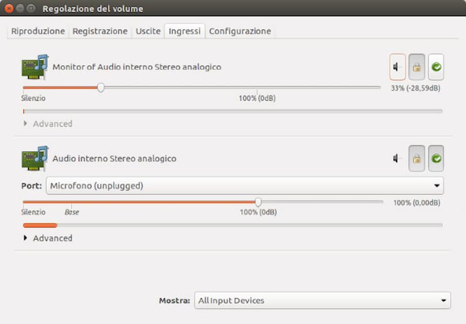Mute Audio interno Stereo analogico input
The image size is (466, 324).
pyautogui.click(x=397, y=158)
